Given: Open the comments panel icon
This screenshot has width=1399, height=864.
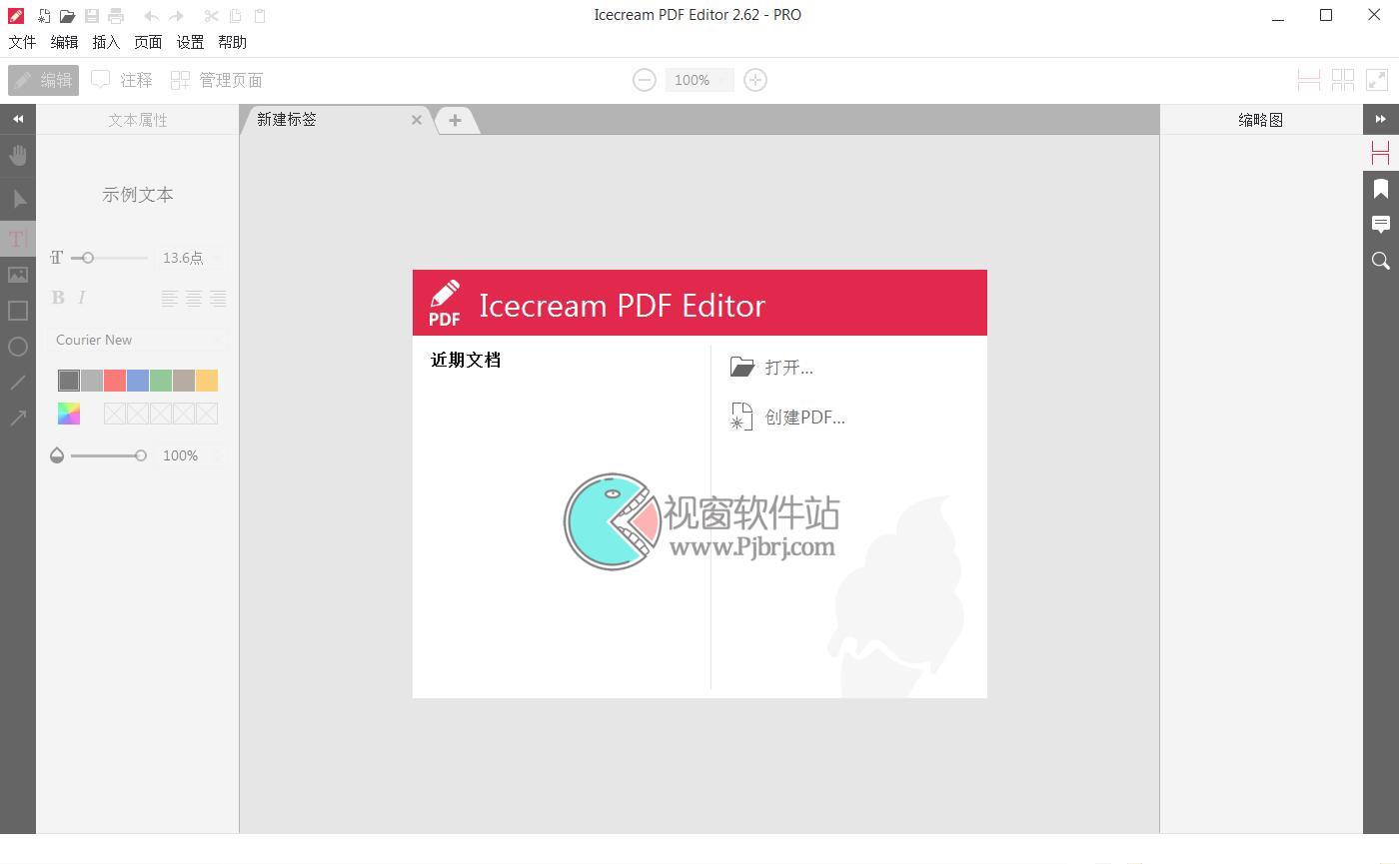Looking at the screenshot, I should point(1381,225).
